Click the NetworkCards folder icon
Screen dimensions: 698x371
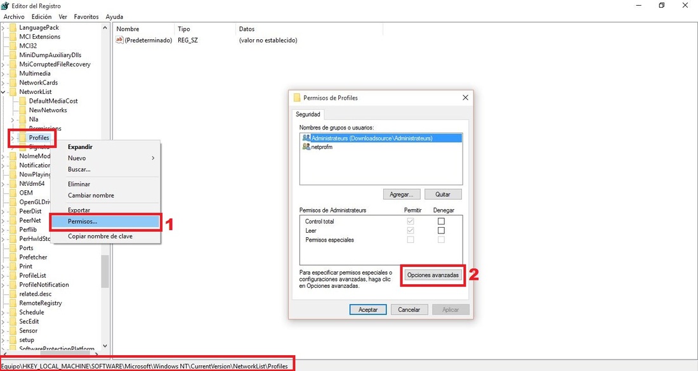pyautogui.click(x=13, y=82)
